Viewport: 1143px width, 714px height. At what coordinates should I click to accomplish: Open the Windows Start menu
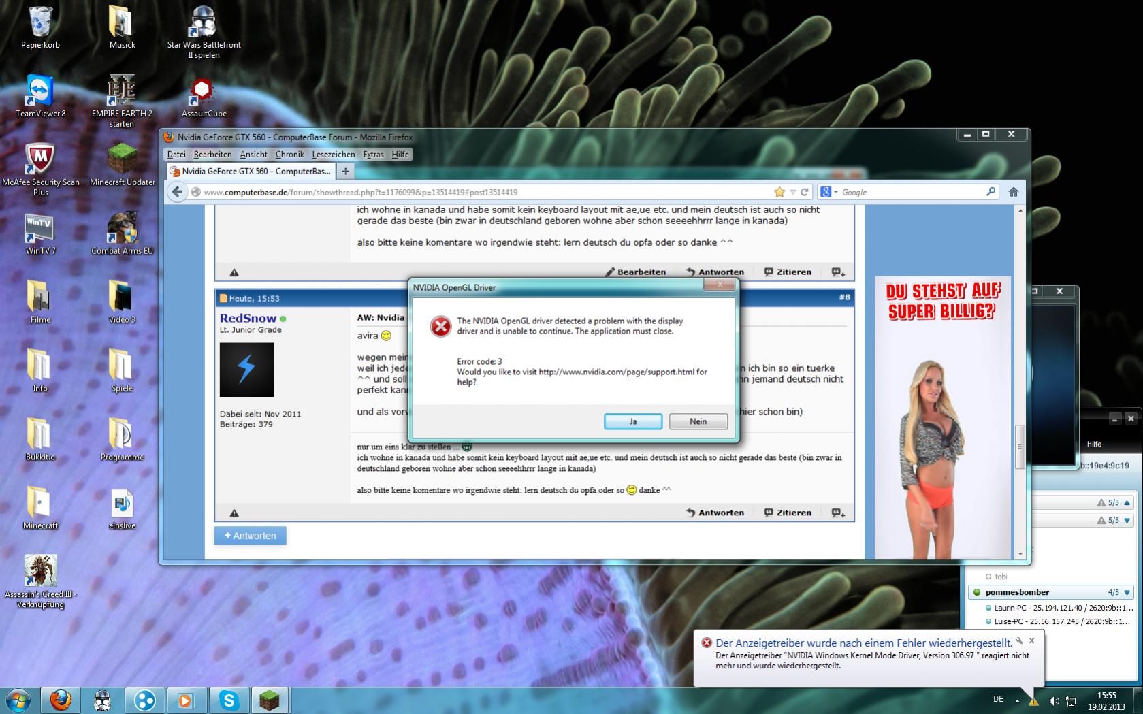click(x=18, y=700)
